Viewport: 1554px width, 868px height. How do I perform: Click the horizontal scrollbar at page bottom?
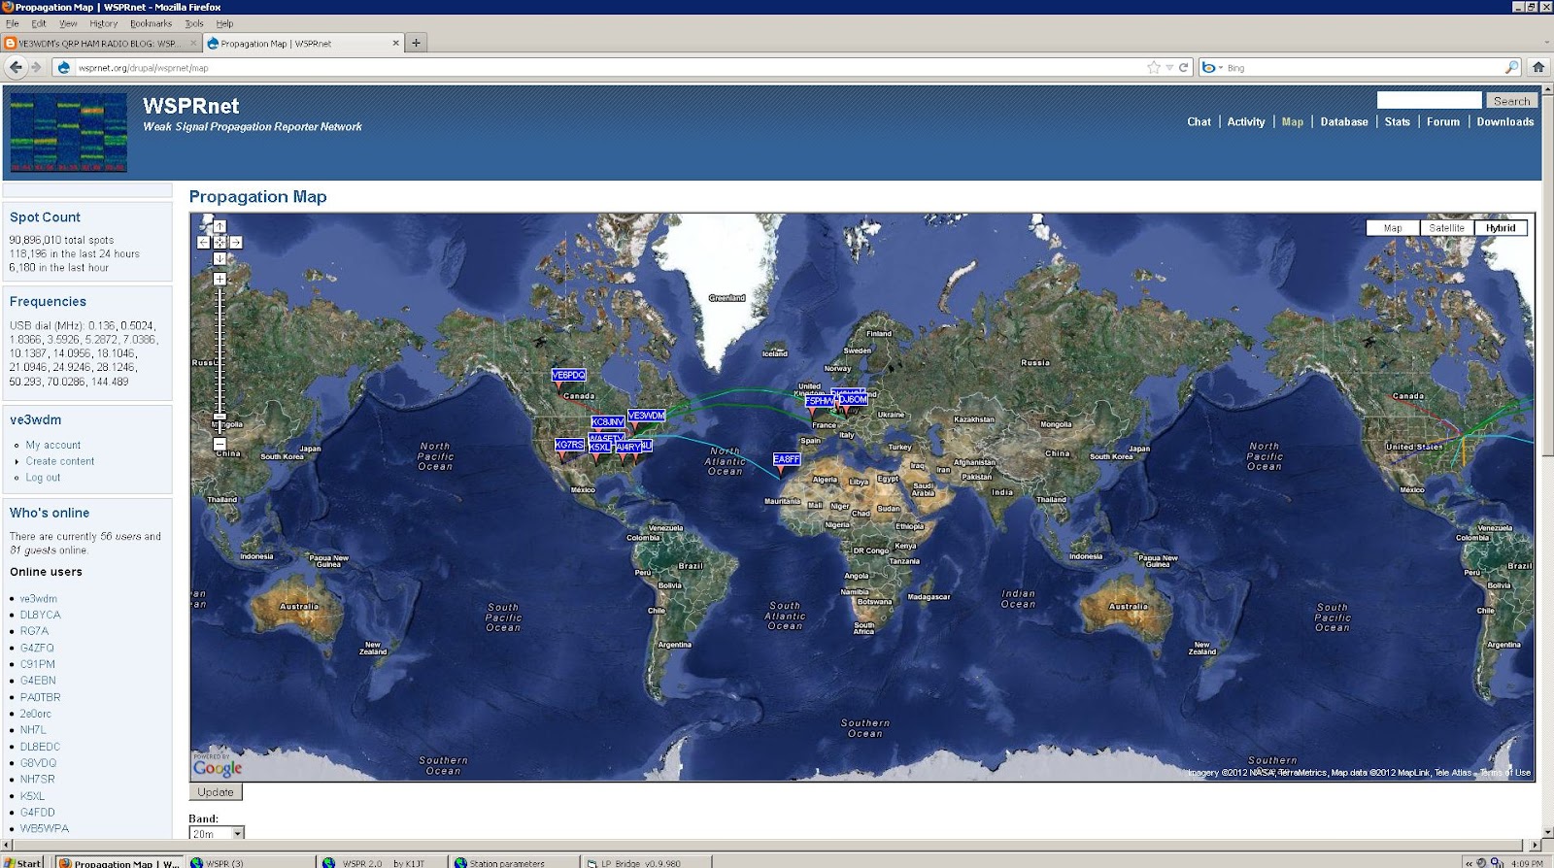point(770,845)
